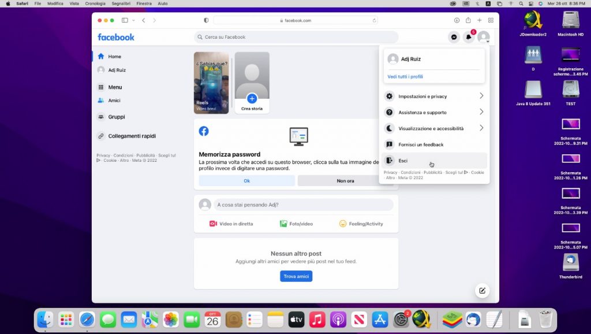Viewport: 591px width, 334px height.
Task: Open the notifications bell icon
Action: (x=469, y=37)
